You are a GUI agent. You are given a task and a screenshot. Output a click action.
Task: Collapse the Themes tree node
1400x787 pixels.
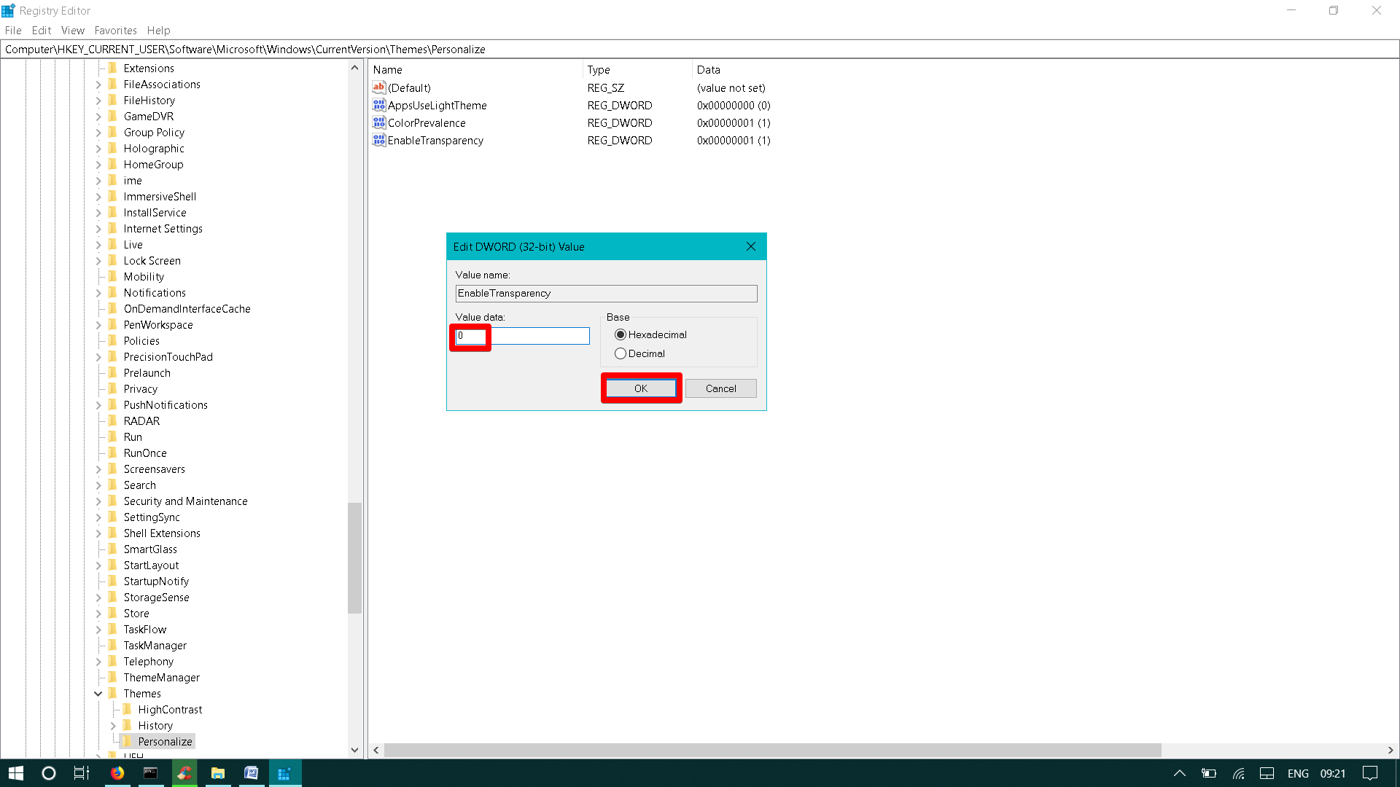98,694
